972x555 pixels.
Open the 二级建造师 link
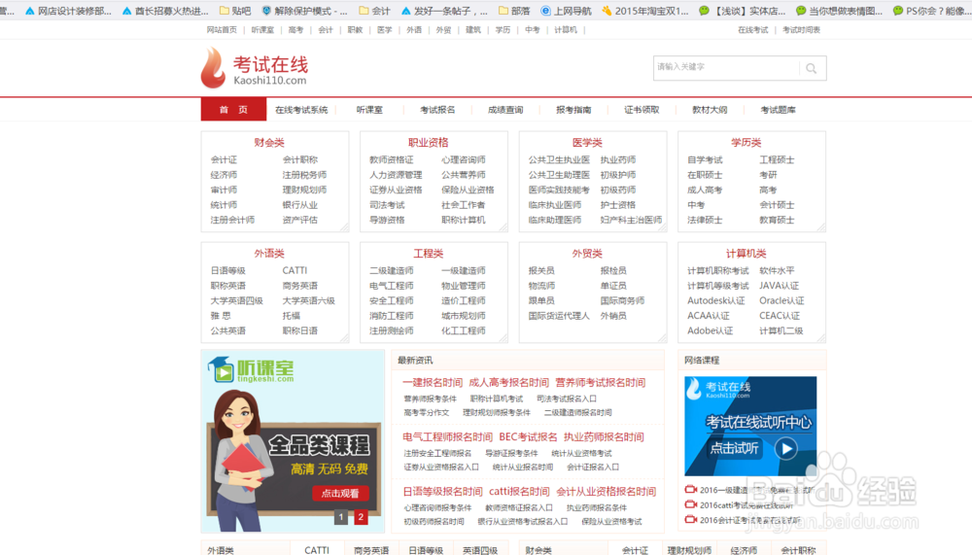tap(391, 270)
